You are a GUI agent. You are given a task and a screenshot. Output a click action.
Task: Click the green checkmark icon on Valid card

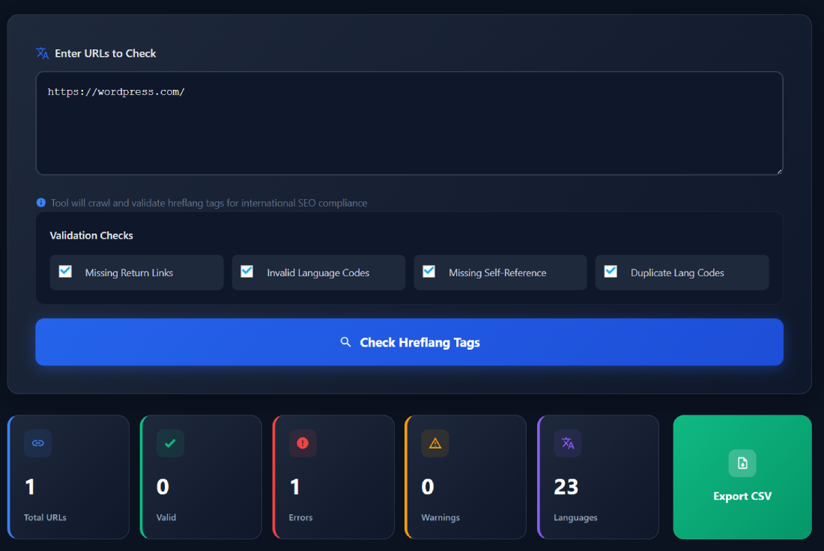coord(170,443)
